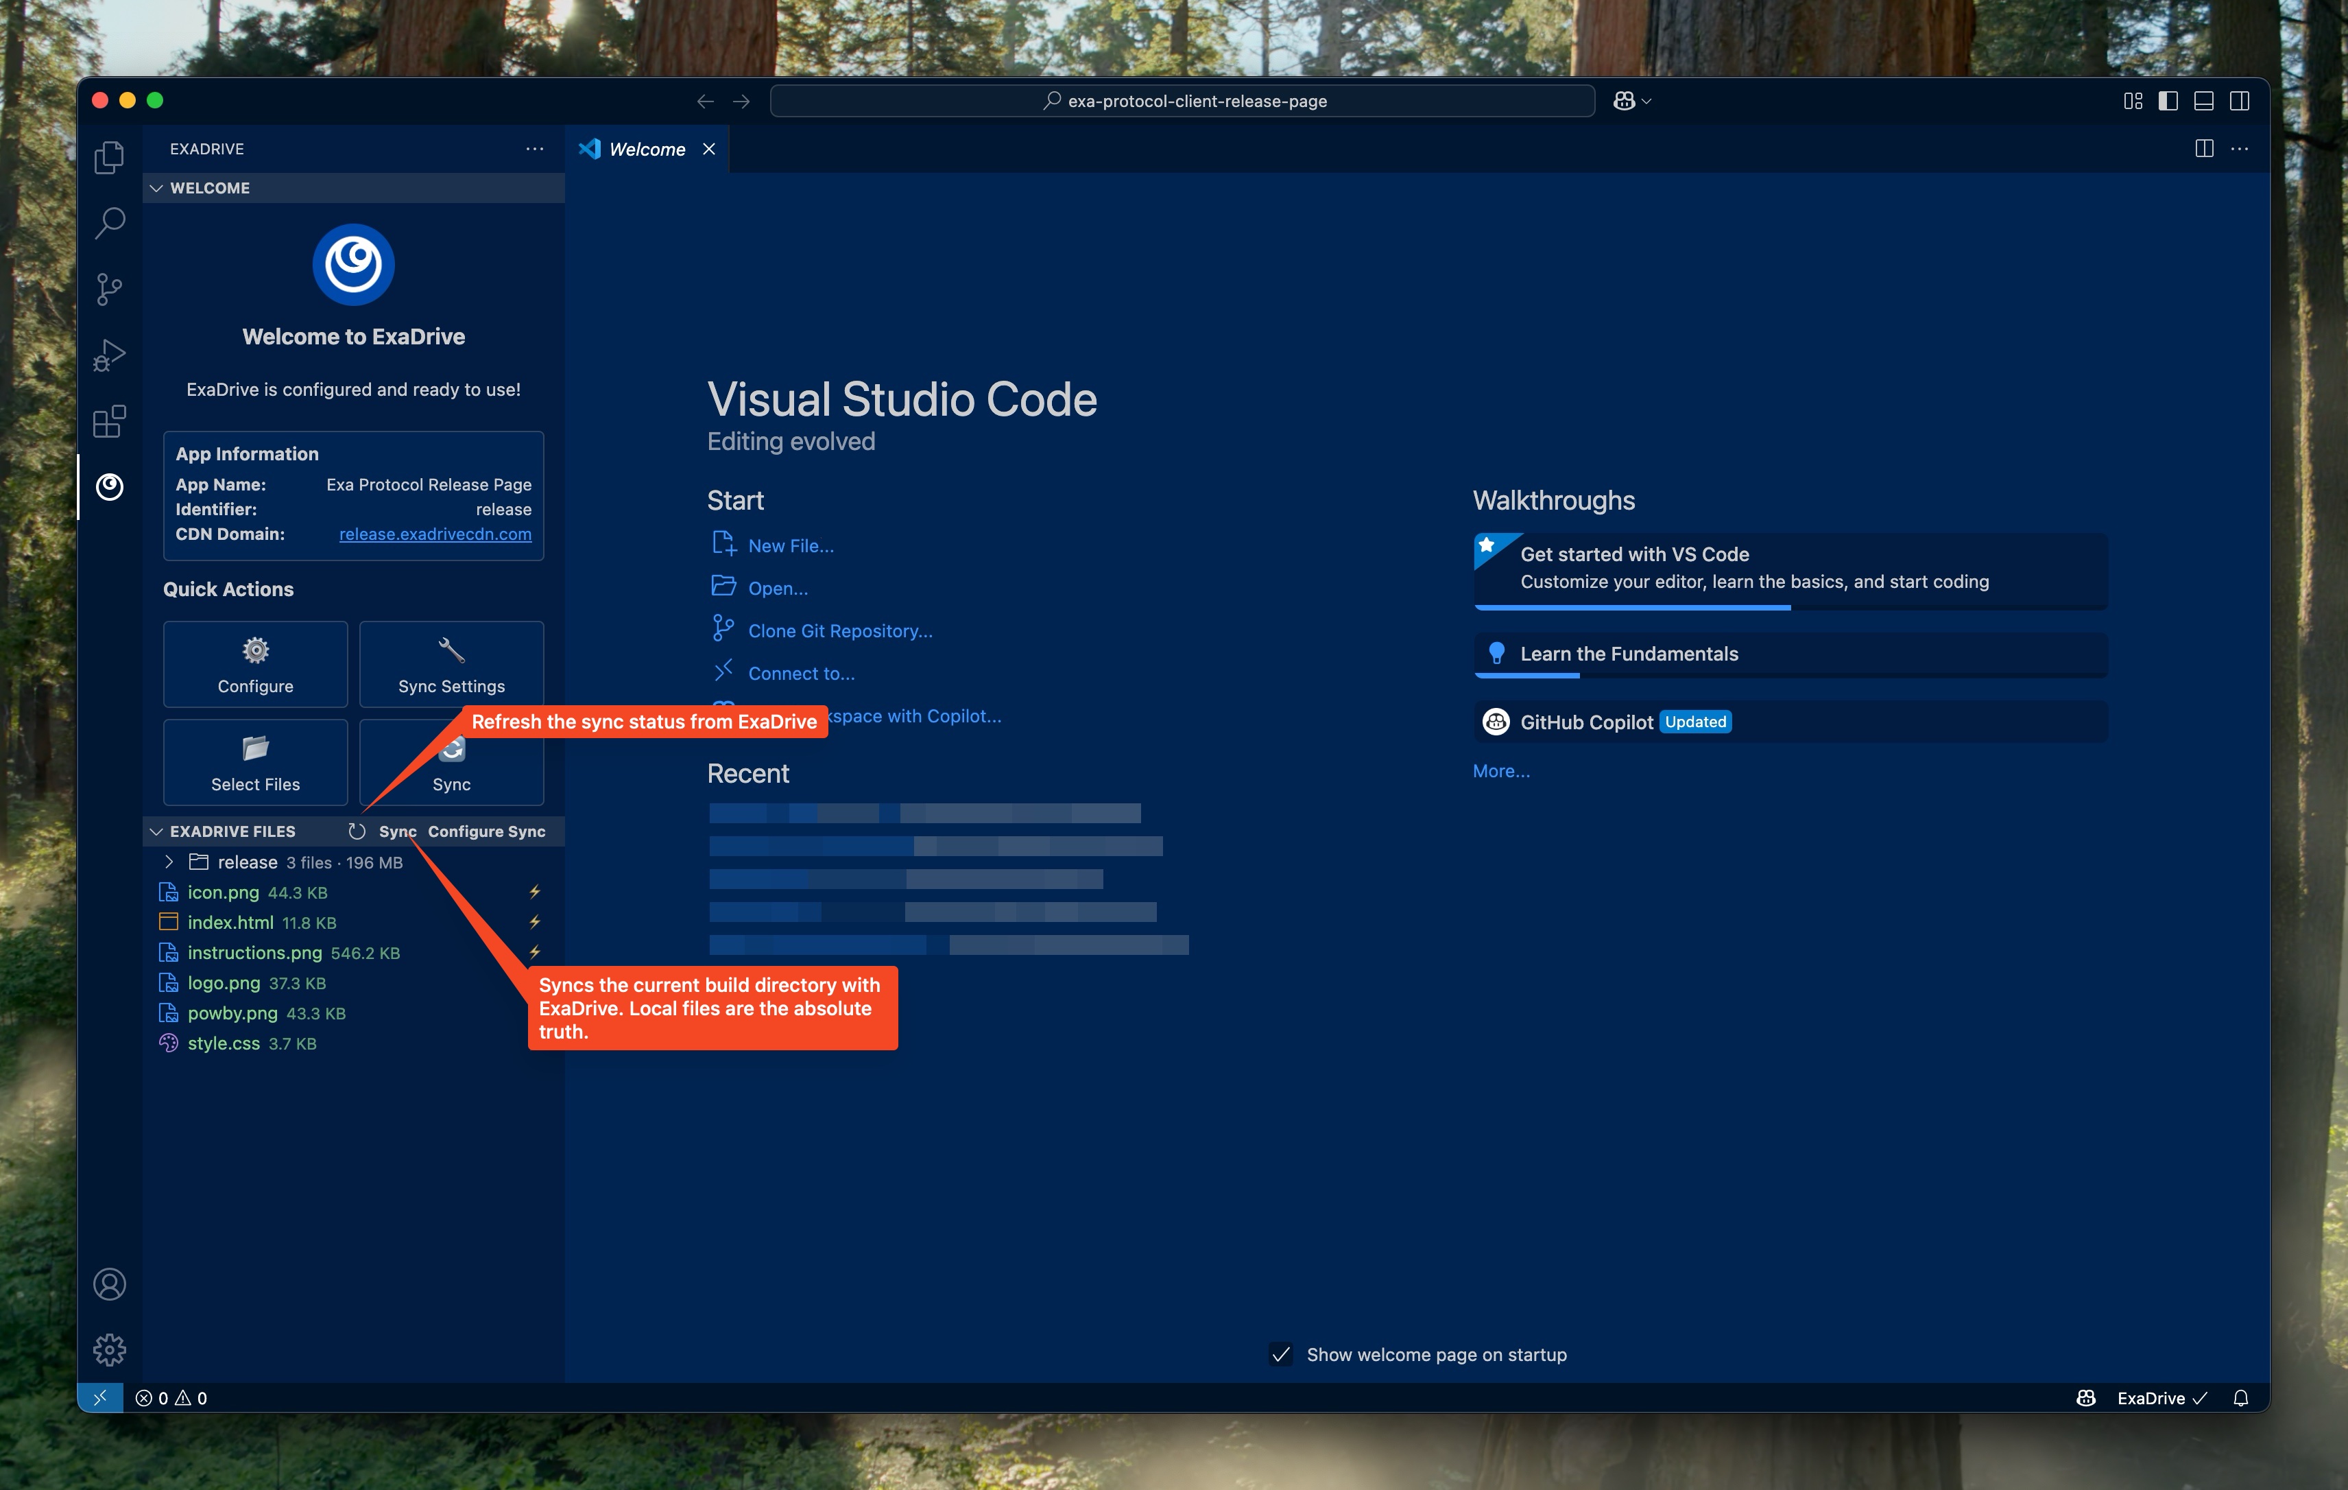Select instructions.png in the file list
This screenshot has height=1490, width=2348.
(353, 953)
